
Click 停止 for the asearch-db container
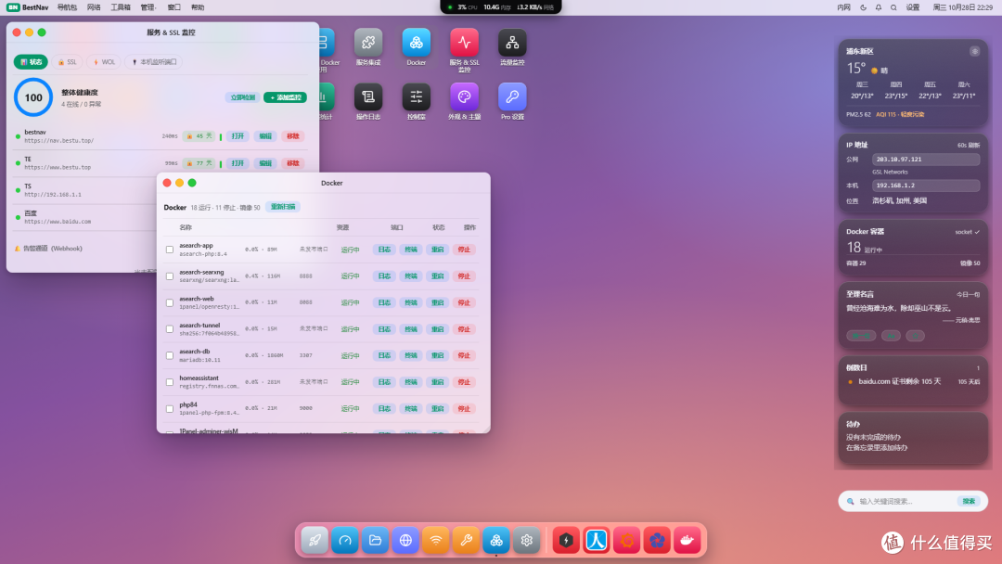(464, 356)
